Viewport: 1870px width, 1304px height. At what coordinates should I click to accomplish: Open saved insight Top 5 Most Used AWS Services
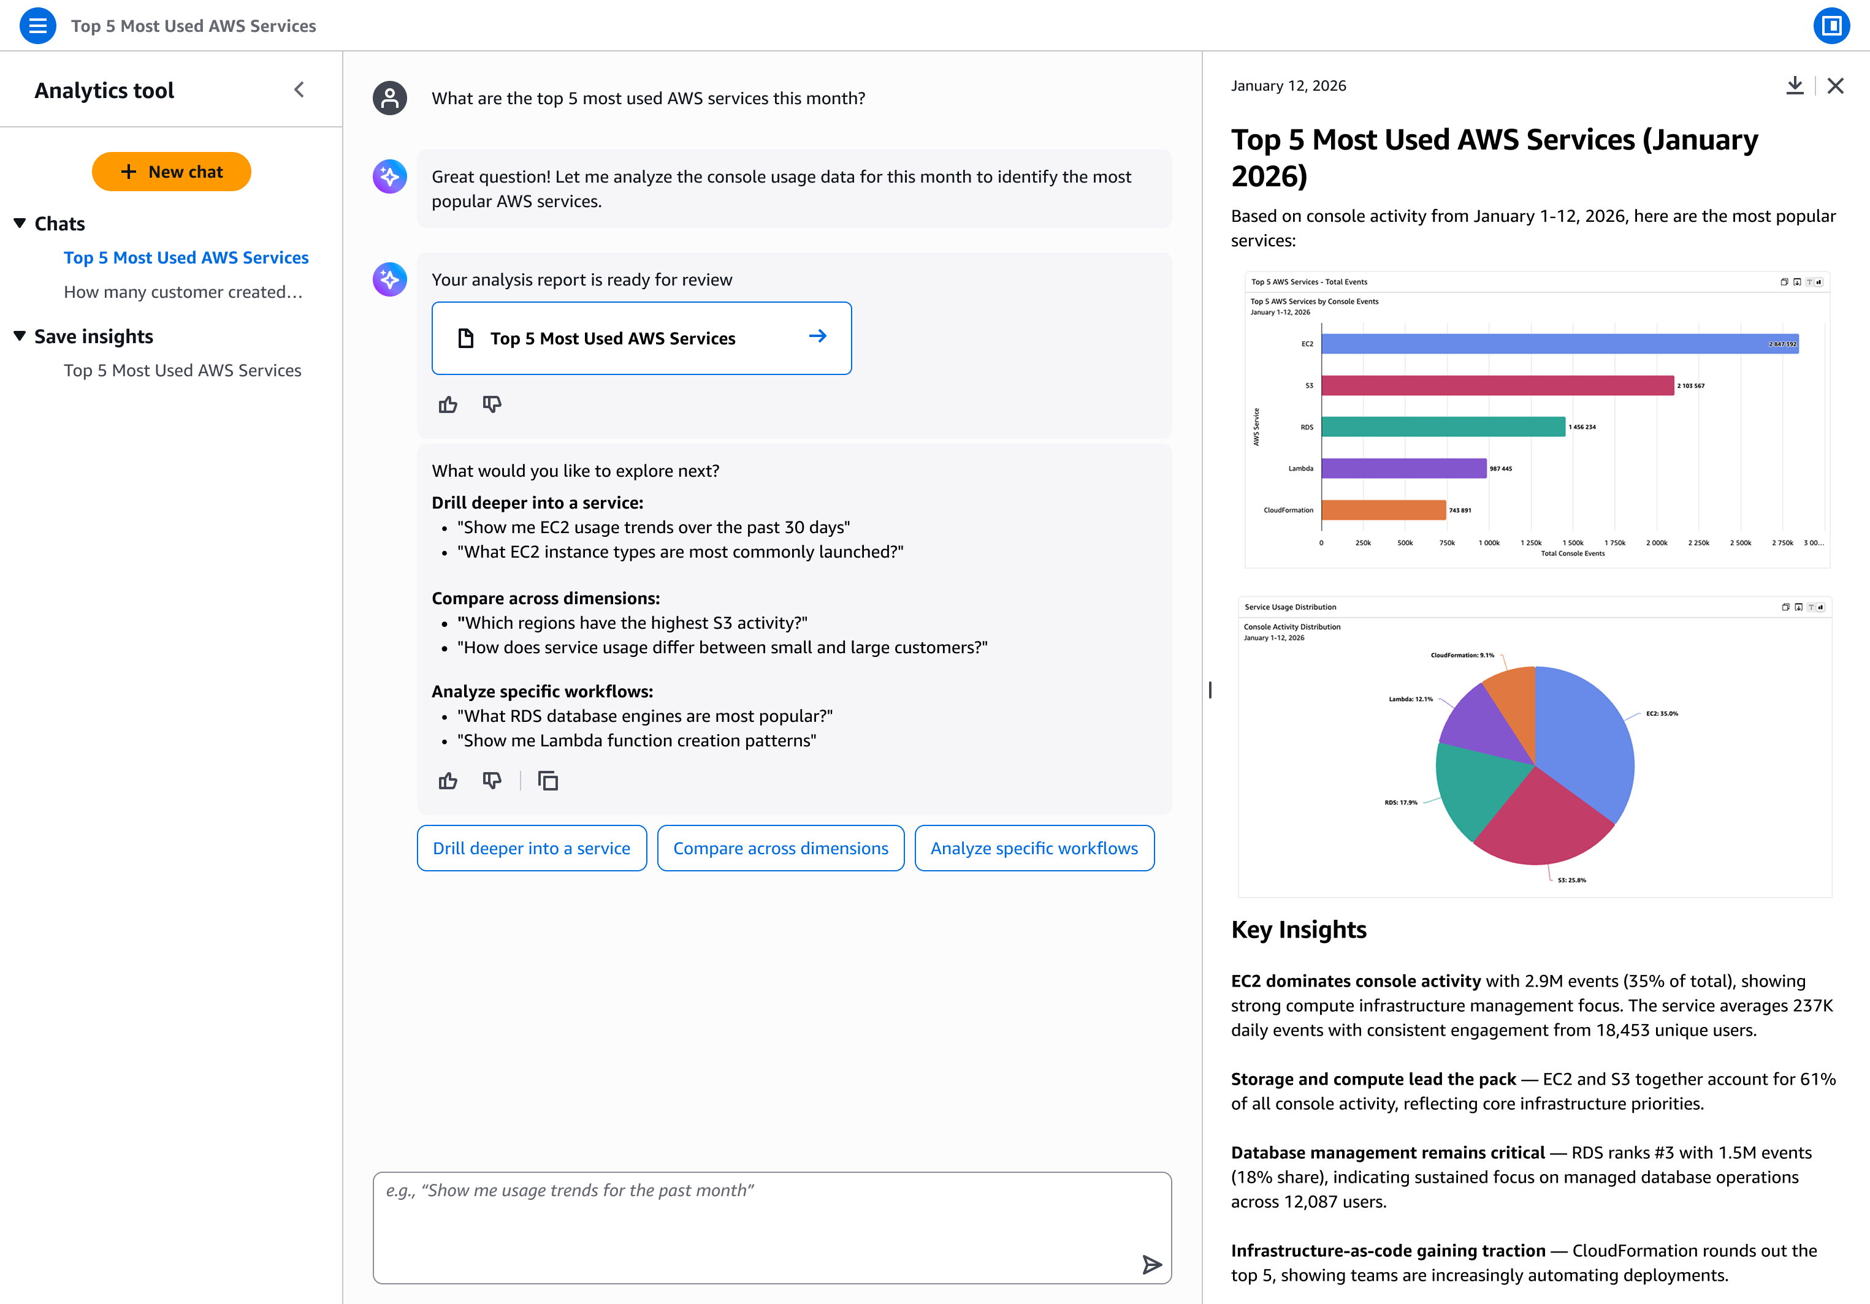tap(183, 370)
